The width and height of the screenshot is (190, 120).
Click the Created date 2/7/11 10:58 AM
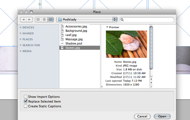(134, 73)
